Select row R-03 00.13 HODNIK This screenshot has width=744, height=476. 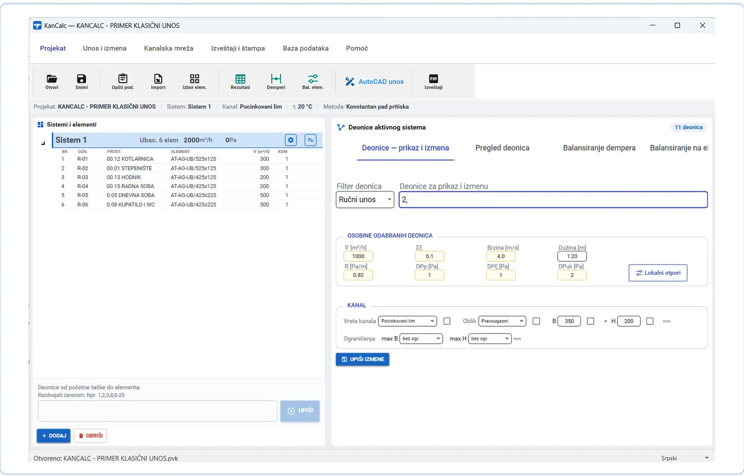tap(191, 177)
